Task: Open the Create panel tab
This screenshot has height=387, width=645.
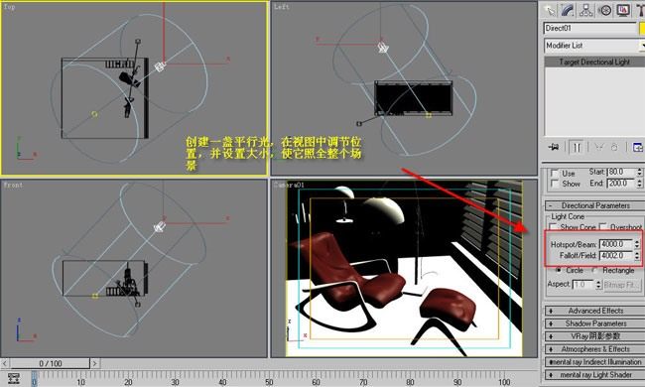Action: pos(549,10)
